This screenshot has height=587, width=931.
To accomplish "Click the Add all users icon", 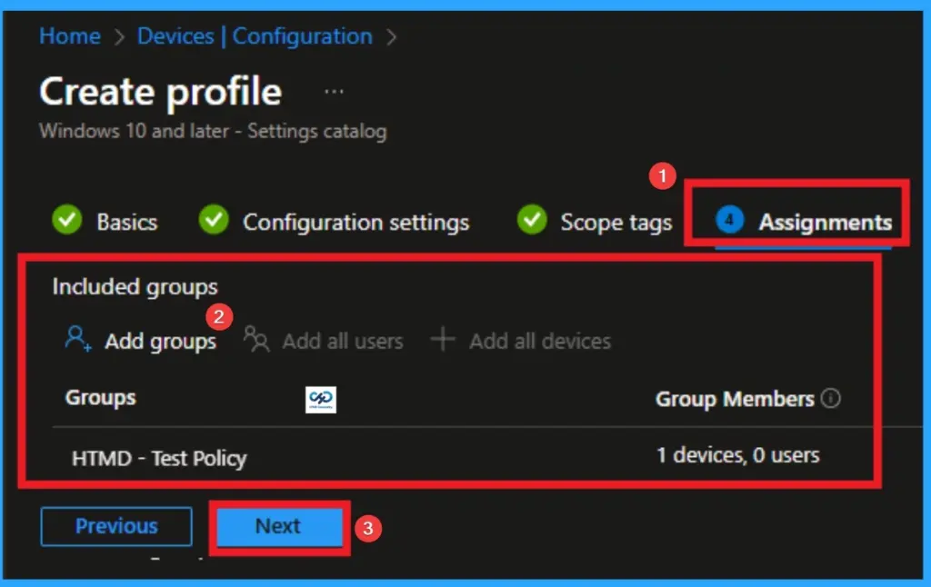I will tap(255, 339).
